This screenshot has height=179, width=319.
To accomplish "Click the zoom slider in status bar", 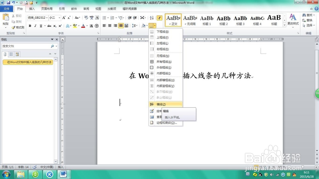I will pos(302,167).
